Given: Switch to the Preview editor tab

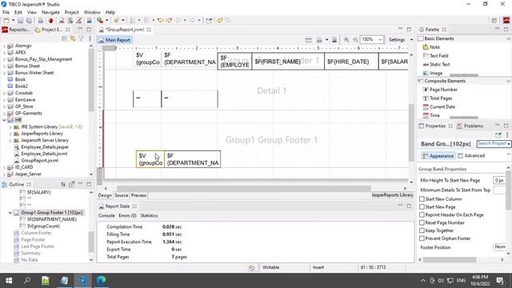Looking at the screenshot, I should [138, 195].
